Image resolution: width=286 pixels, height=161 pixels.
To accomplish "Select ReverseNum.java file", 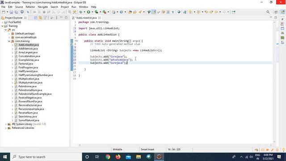I will tap(28, 113).
